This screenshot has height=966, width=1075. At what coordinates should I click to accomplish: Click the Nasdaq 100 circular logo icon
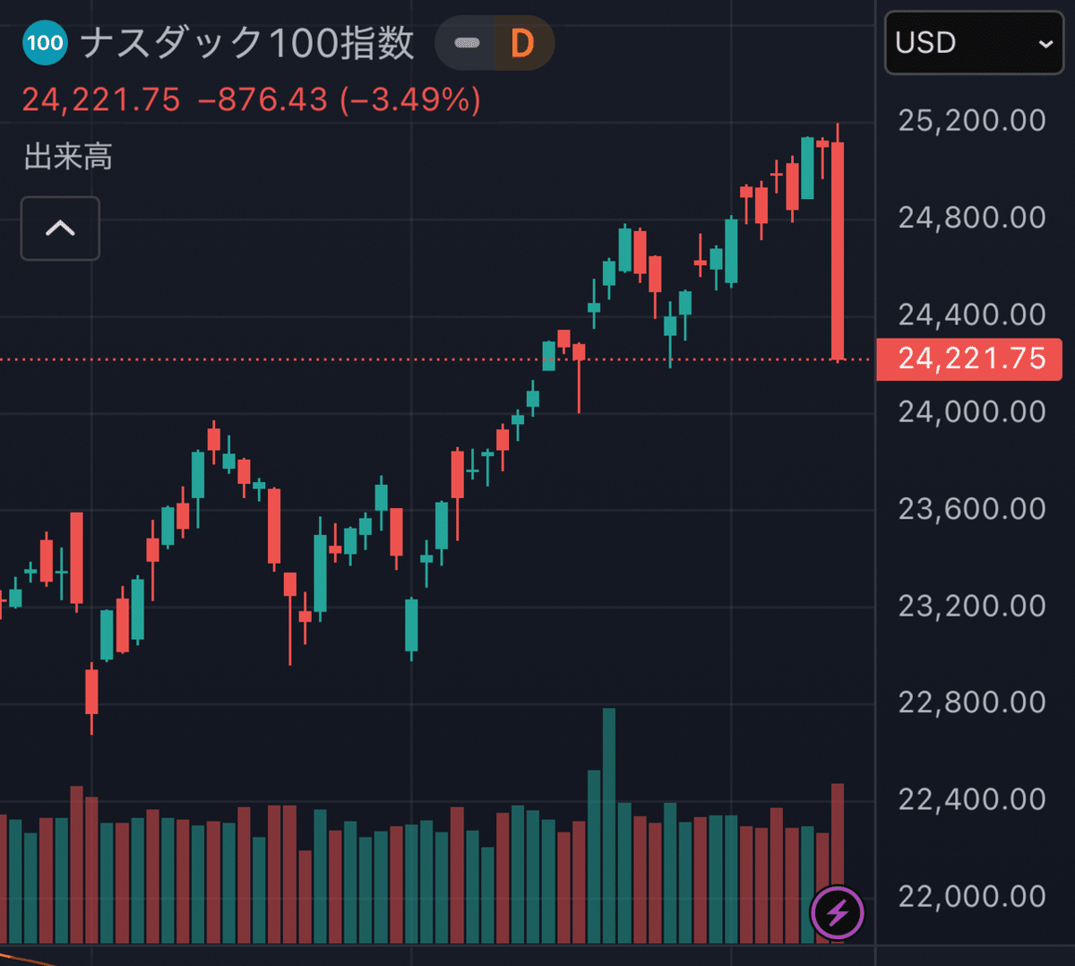45,42
